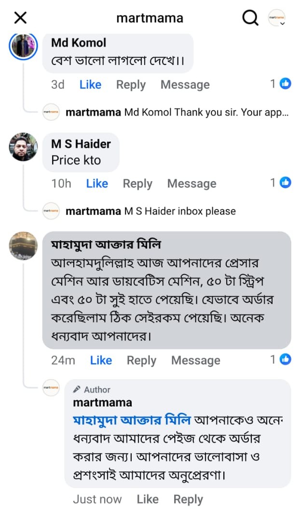The height and width of the screenshot is (510, 300).
Task: Close the comments view with X icon
Action: click(20, 18)
